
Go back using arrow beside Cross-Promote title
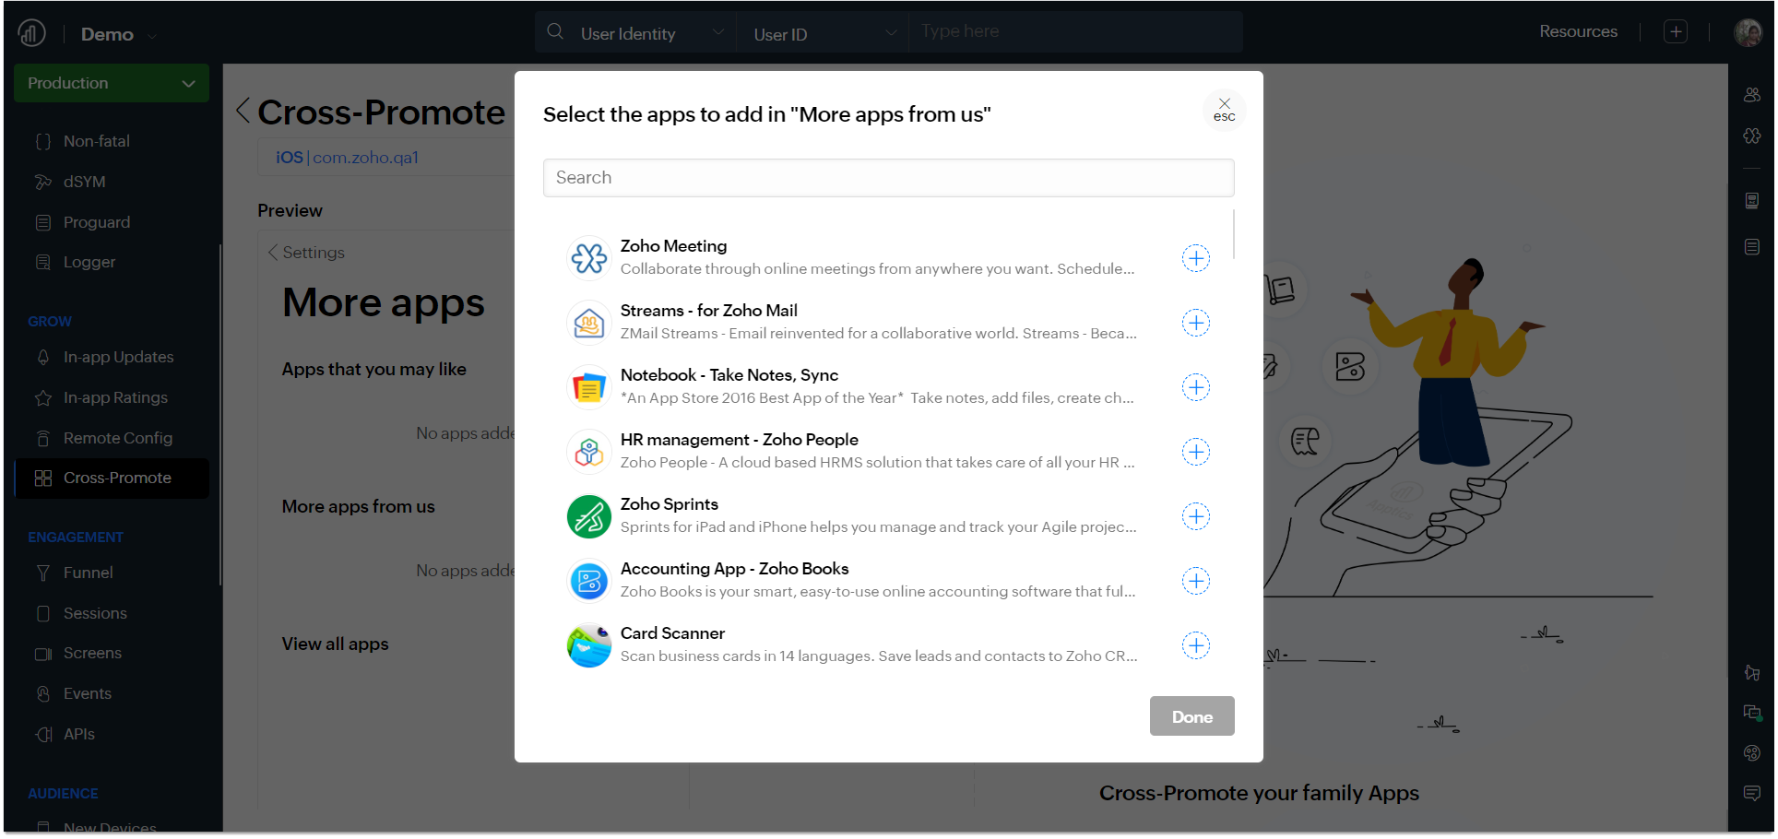[x=243, y=111]
